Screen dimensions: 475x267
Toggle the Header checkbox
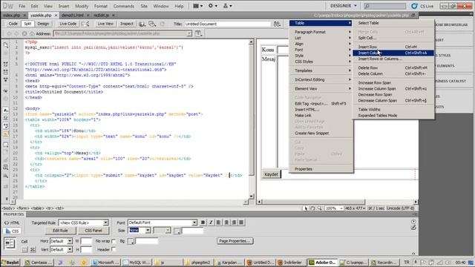[x=114, y=249]
